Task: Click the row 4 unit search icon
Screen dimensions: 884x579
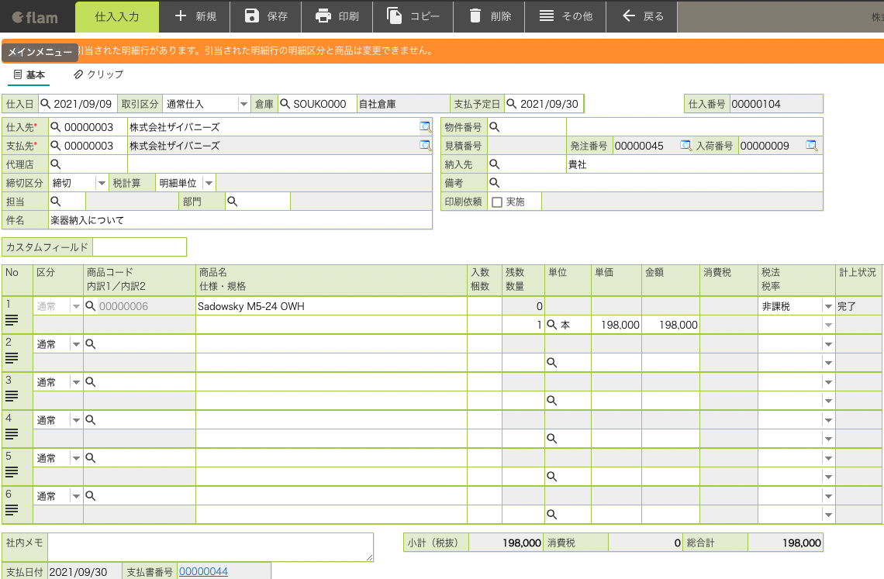Action: pyautogui.click(x=552, y=439)
